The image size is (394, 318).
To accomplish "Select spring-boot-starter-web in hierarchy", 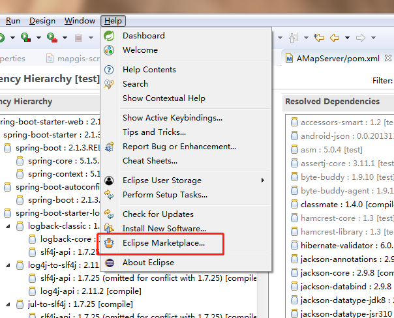I will (x=50, y=122).
